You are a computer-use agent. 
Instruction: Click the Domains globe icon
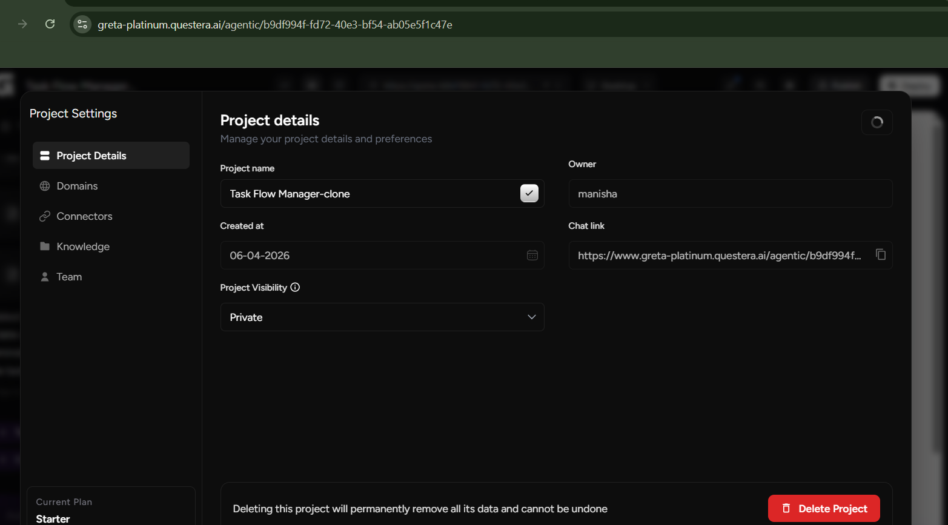pyautogui.click(x=45, y=186)
